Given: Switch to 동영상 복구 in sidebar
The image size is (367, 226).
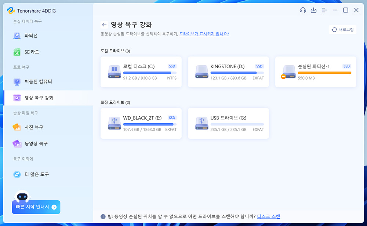Looking at the screenshot, I should click(x=48, y=144).
